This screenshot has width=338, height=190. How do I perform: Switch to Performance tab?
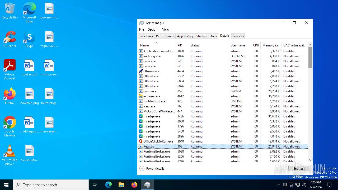click(x=165, y=36)
